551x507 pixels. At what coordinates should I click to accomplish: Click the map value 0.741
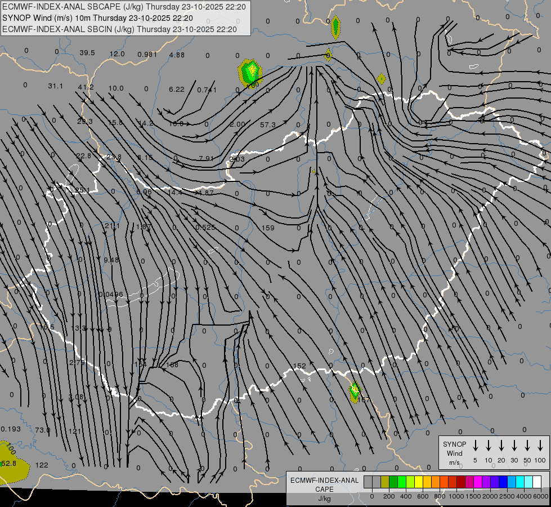(207, 90)
